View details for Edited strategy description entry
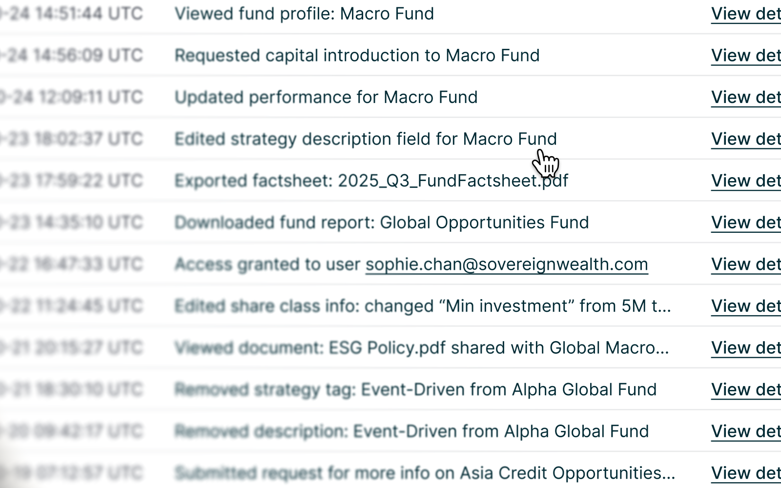Image resolution: width=781 pixels, height=488 pixels. (x=746, y=139)
